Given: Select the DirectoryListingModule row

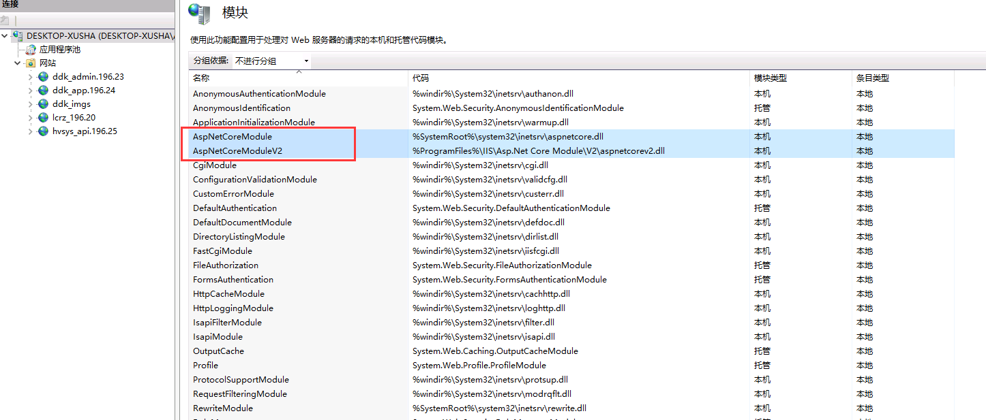Looking at the screenshot, I should click(x=571, y=237).
